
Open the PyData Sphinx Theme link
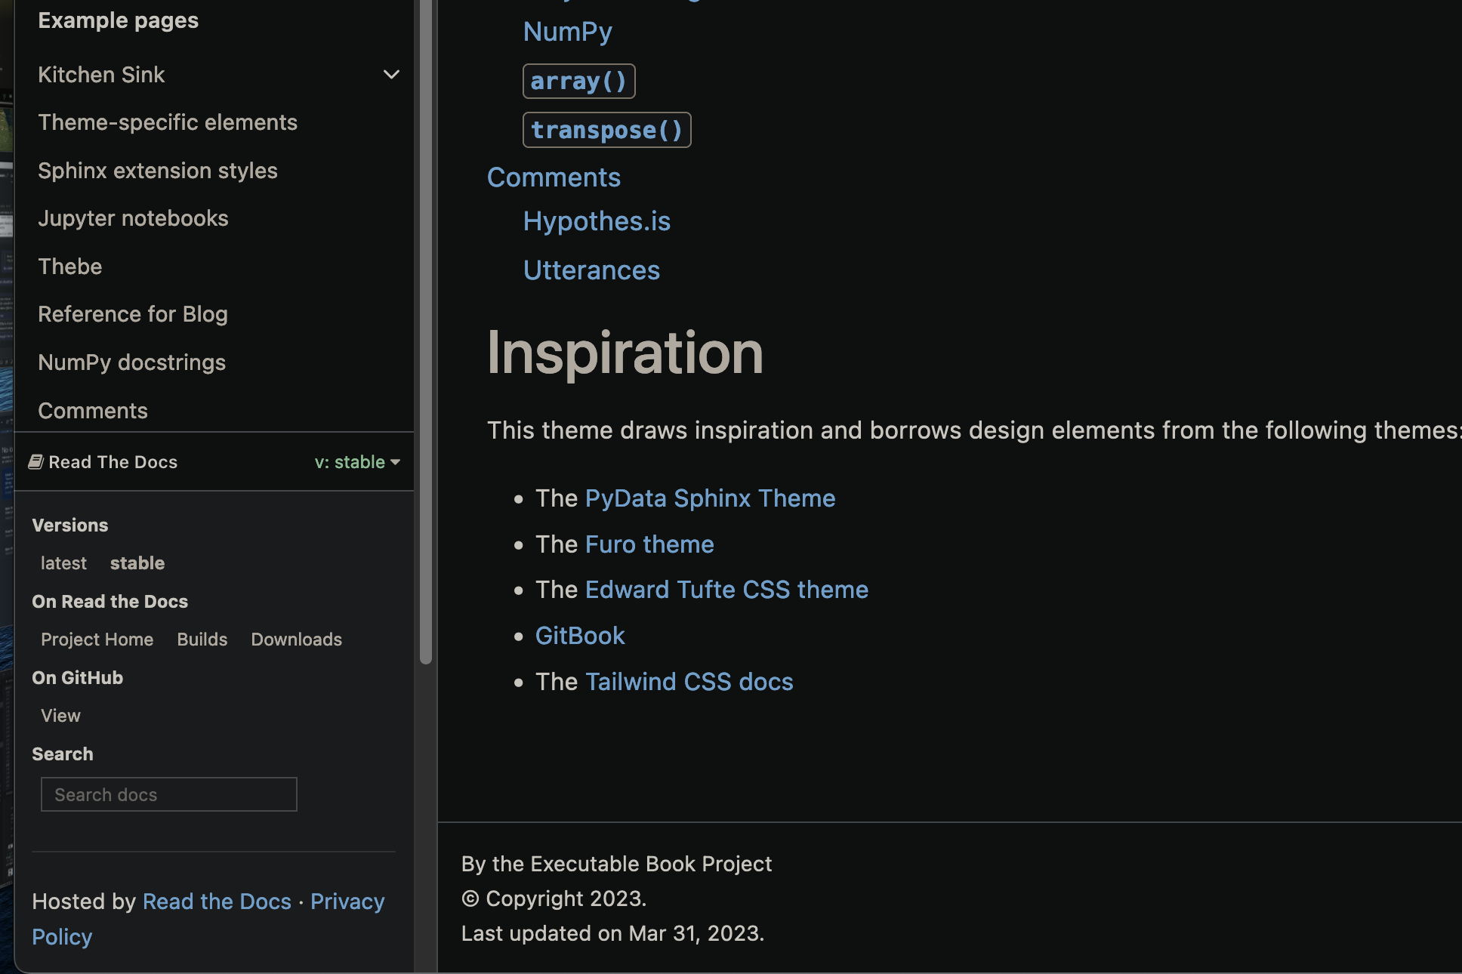[x=709, y=498]
